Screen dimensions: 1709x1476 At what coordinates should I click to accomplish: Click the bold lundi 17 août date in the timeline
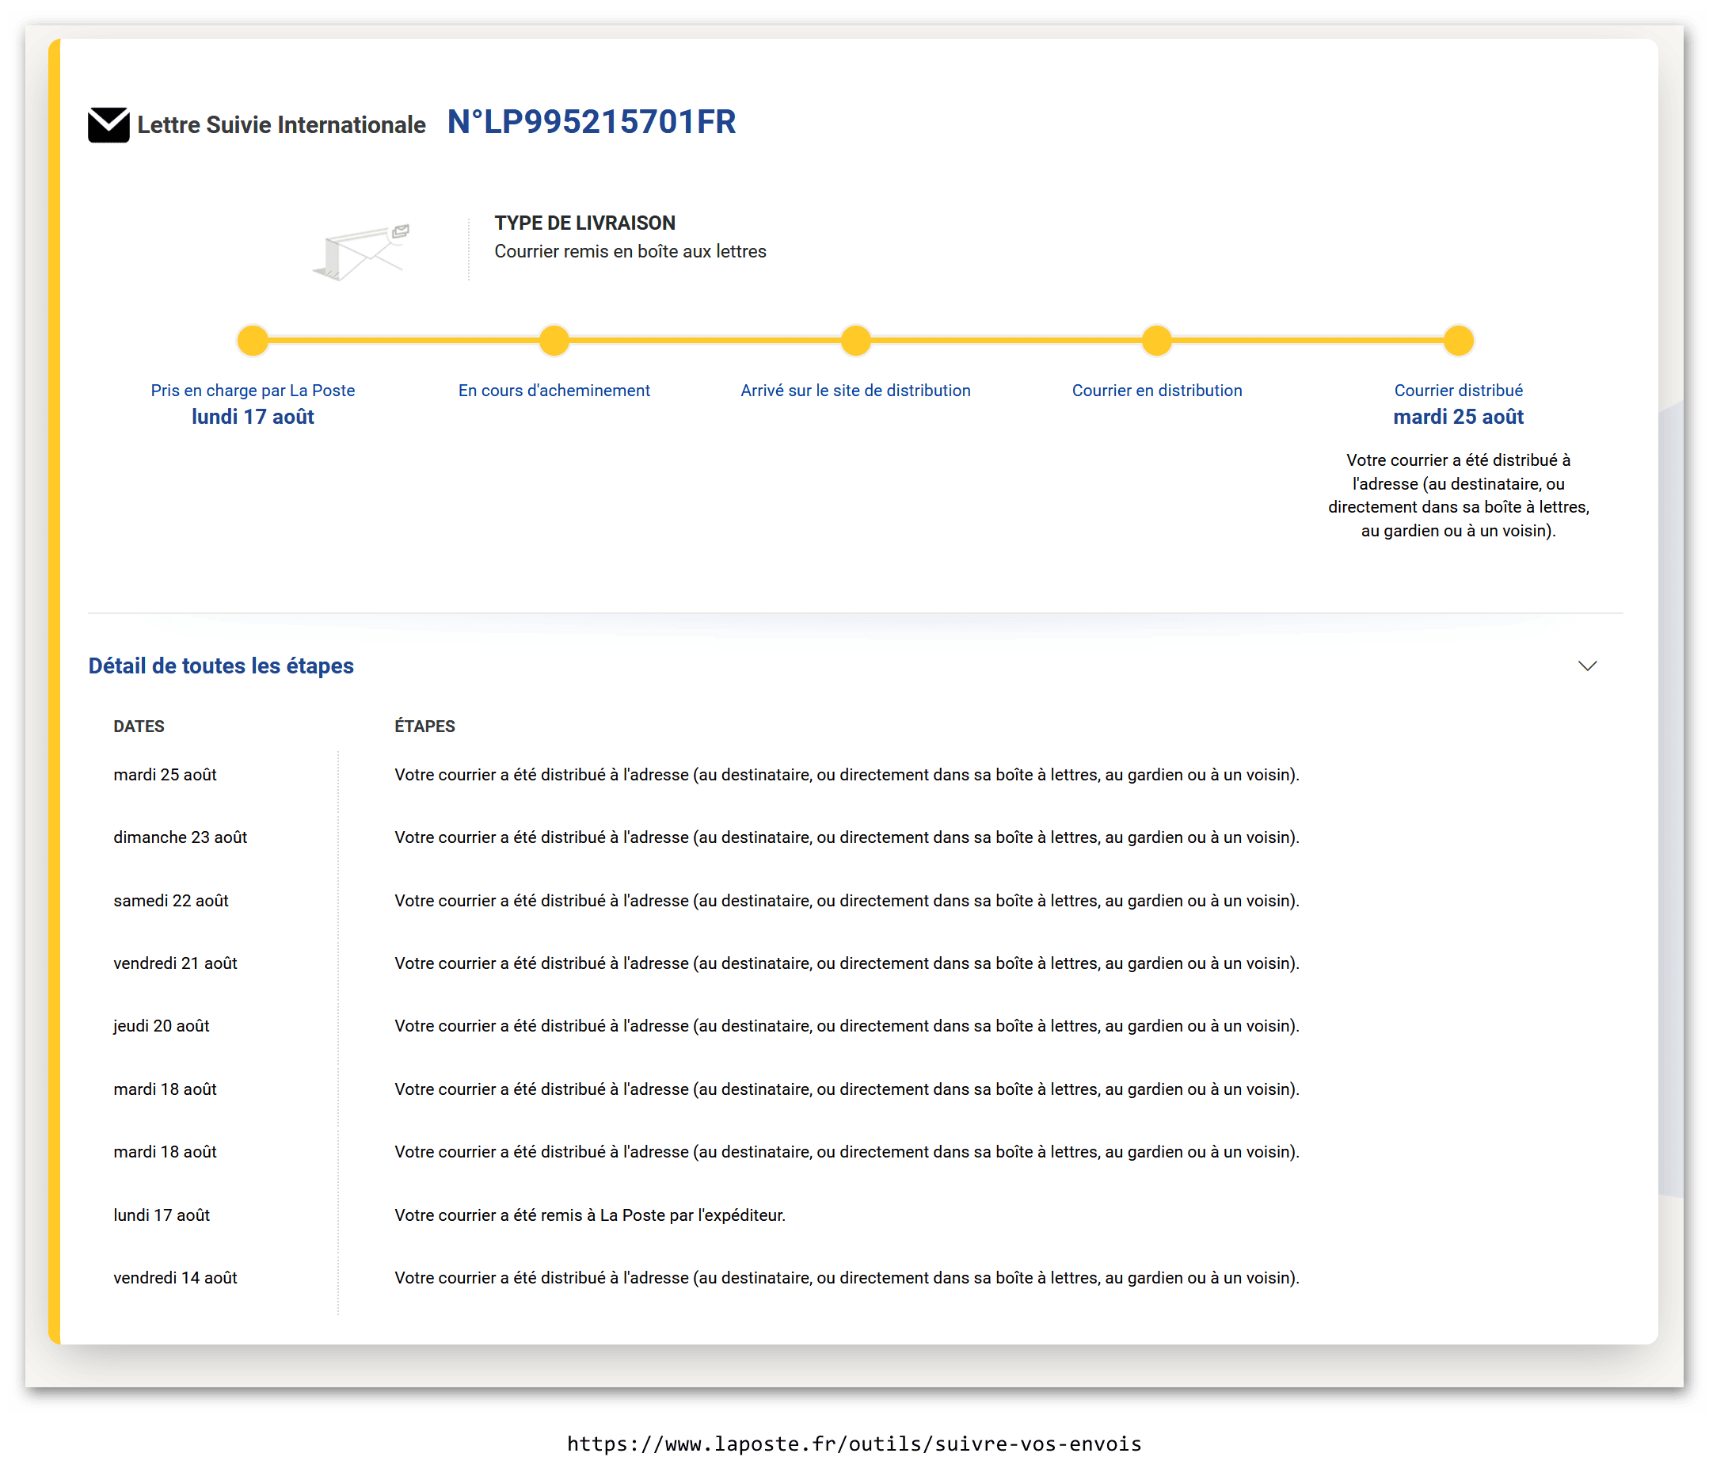point(253,417)
